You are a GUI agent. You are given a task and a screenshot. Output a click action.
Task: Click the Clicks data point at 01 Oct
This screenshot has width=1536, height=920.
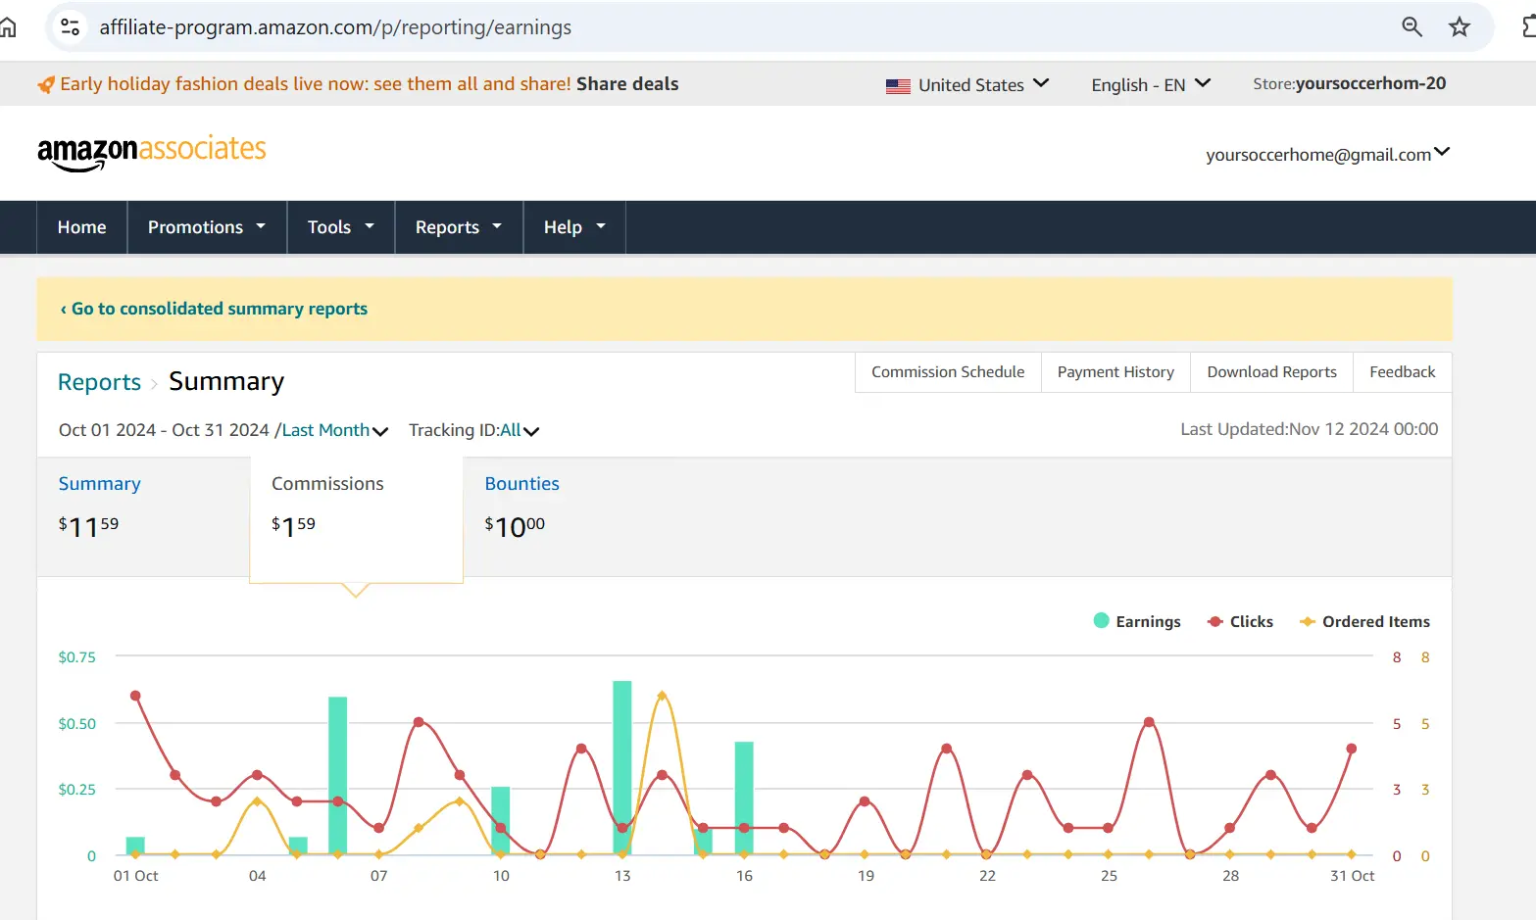(x=135, y=696)
